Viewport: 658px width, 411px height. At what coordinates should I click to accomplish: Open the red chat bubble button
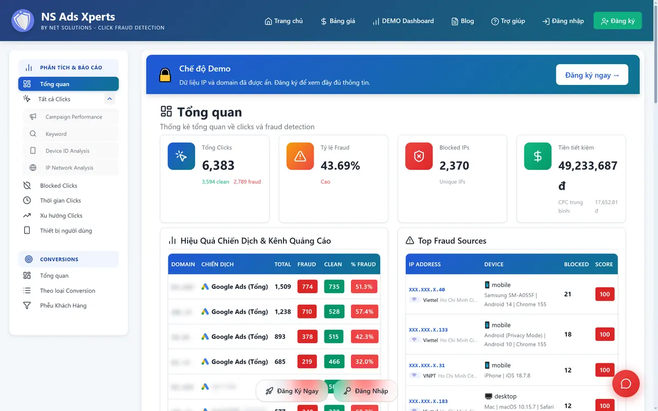click(x=626, y=384)
